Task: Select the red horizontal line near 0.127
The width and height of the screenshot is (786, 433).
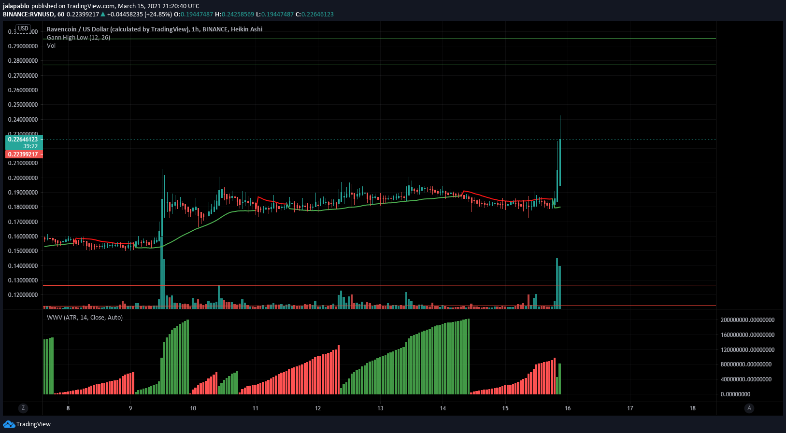Action: (379, 285)
